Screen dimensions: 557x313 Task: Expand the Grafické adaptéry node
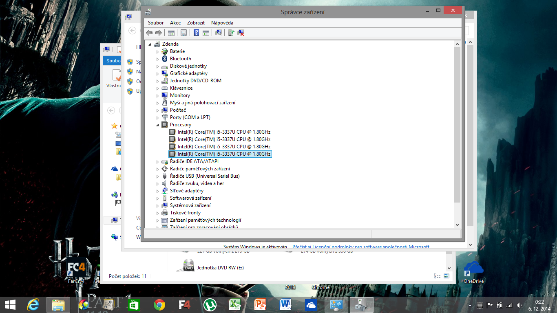[158, 73]
